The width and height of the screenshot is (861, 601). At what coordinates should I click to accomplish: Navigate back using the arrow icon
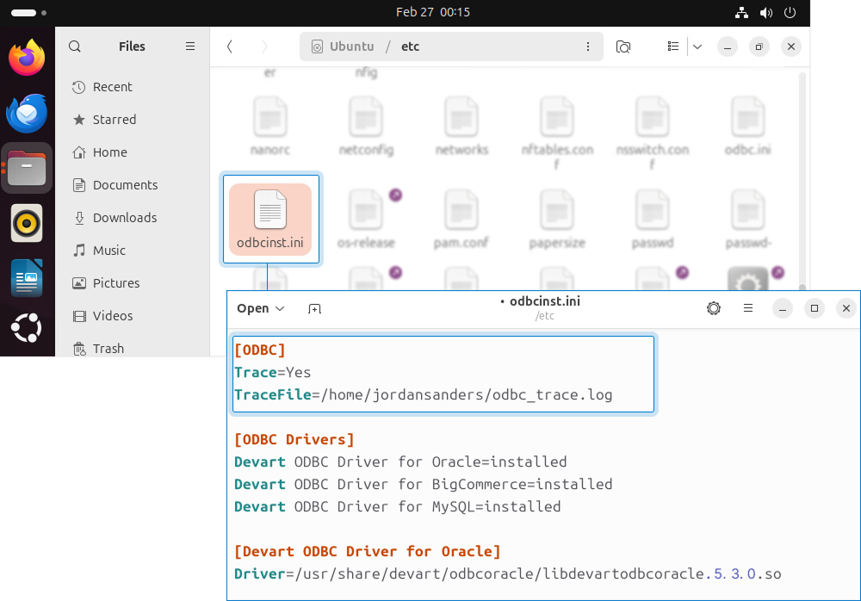229,46
